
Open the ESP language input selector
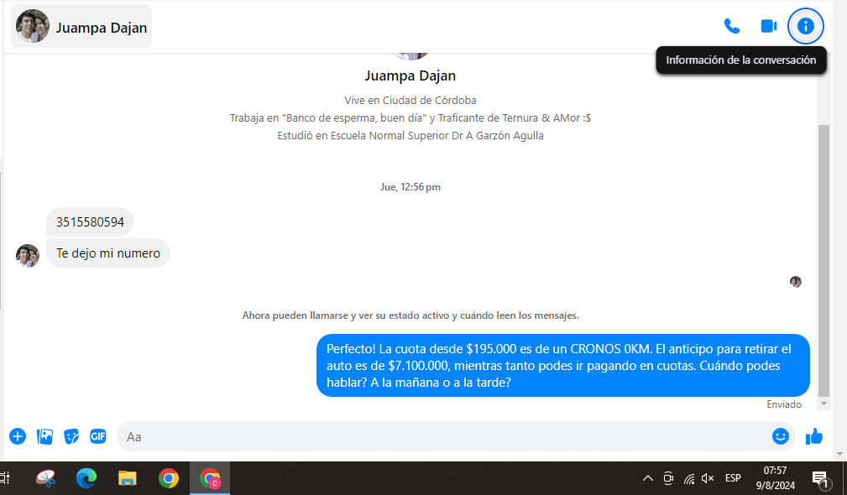coord(733,478)
